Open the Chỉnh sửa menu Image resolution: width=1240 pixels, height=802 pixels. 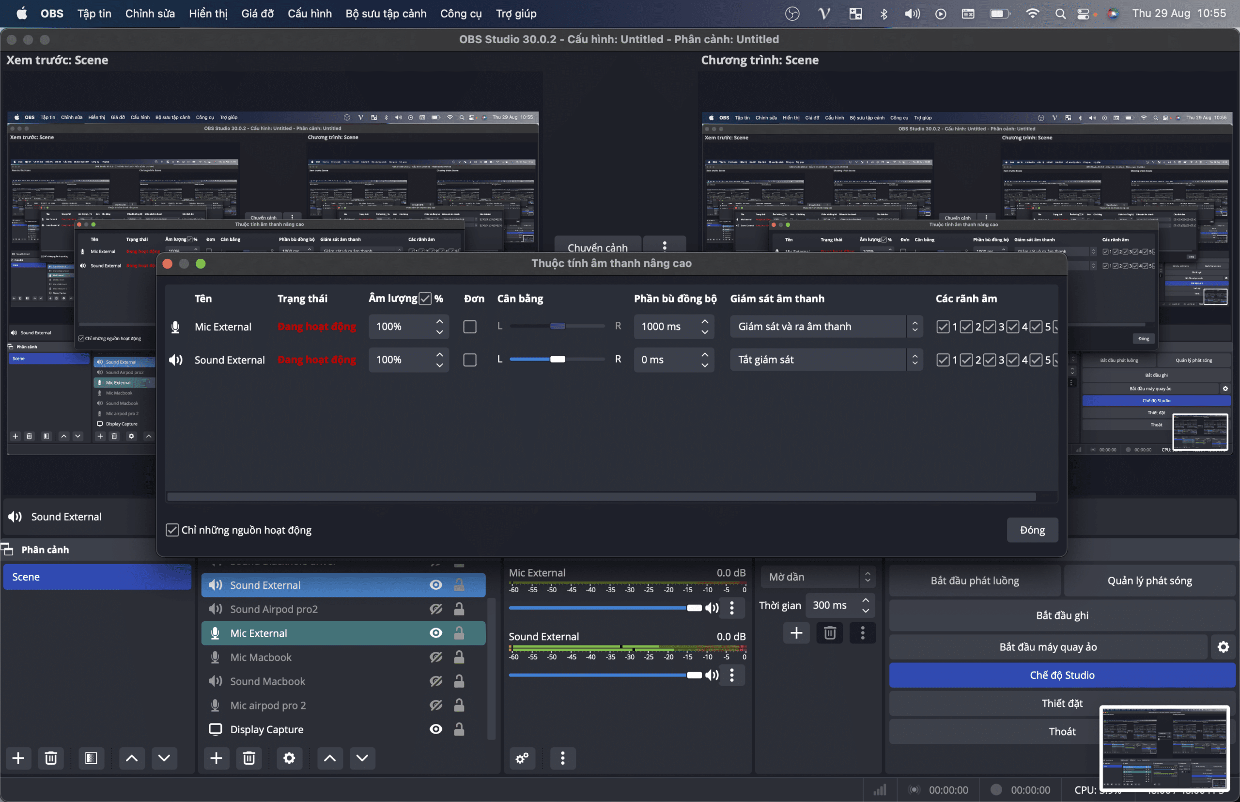pos(150,14)
